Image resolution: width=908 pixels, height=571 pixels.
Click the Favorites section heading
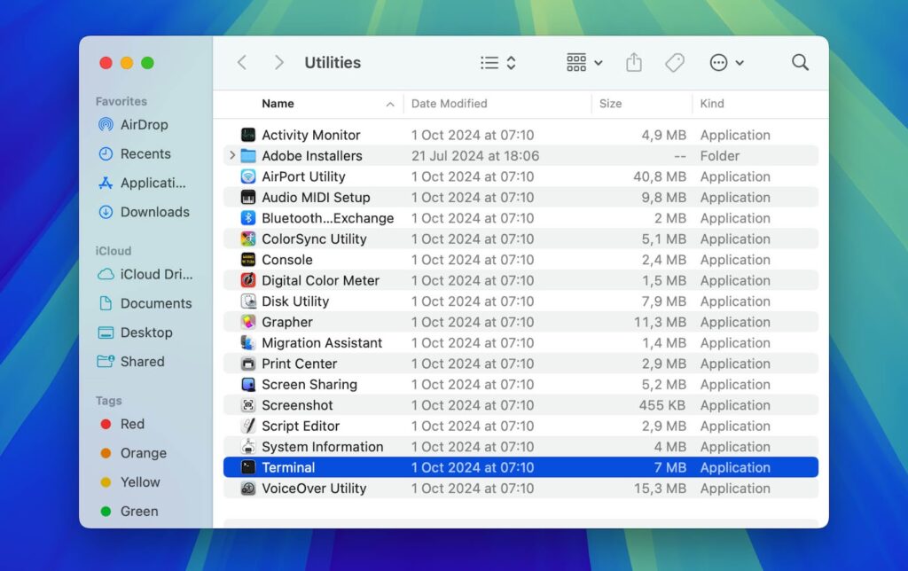[x=121, y=101]
